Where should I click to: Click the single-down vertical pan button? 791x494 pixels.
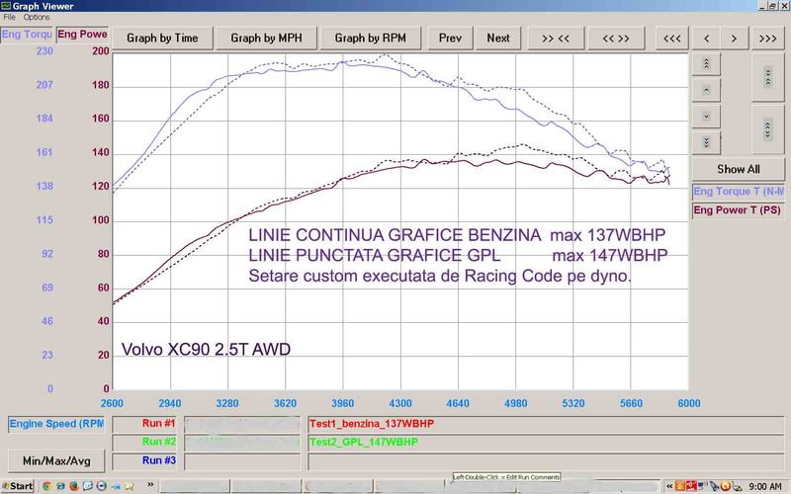click(706, 116)
